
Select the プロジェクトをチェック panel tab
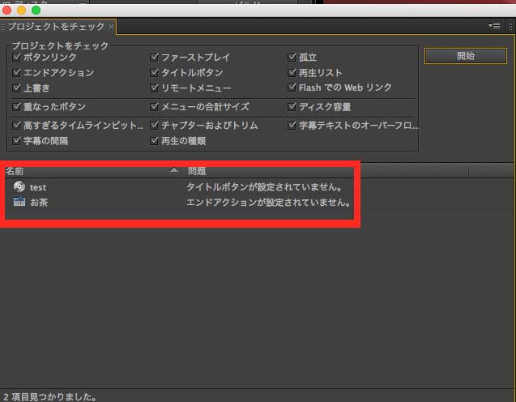point(55,27)
